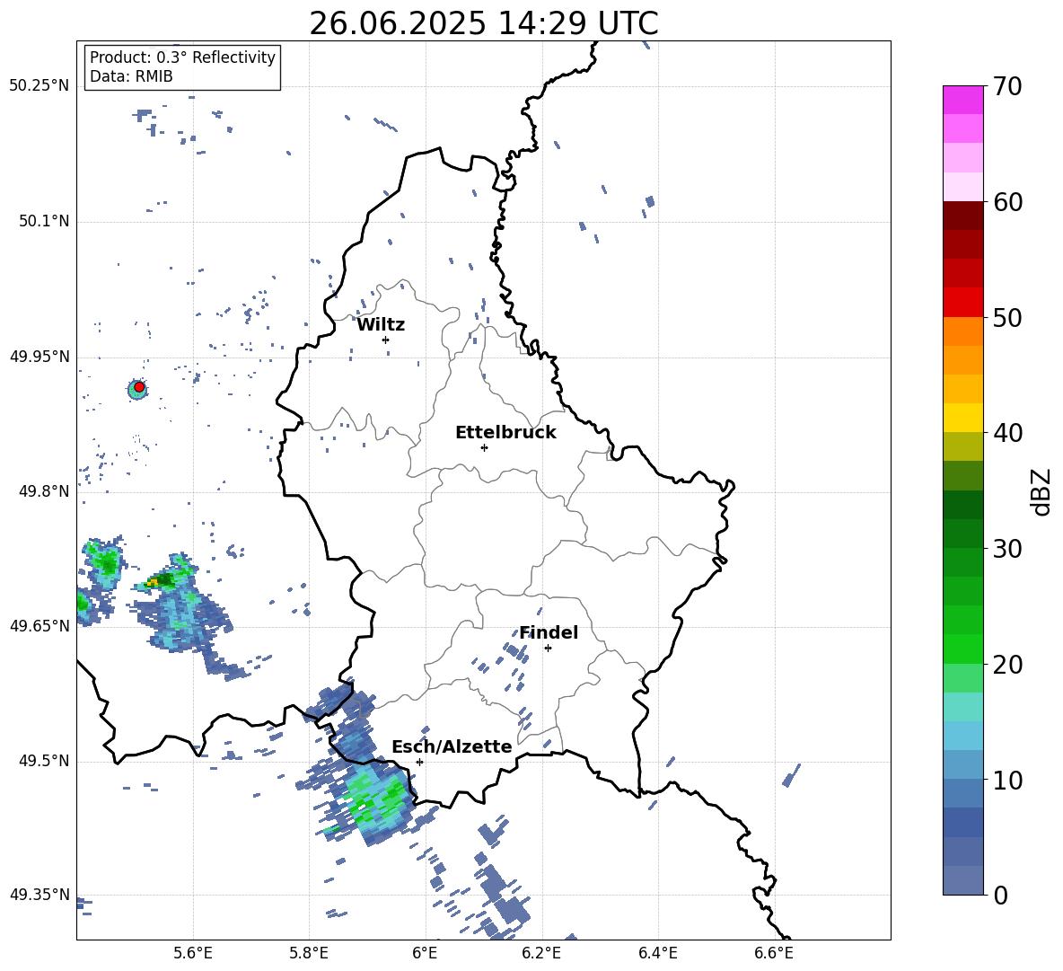Click the 10 colorbar tick value
Screen dimensions: 1063x971
[x=1007, y=780]
